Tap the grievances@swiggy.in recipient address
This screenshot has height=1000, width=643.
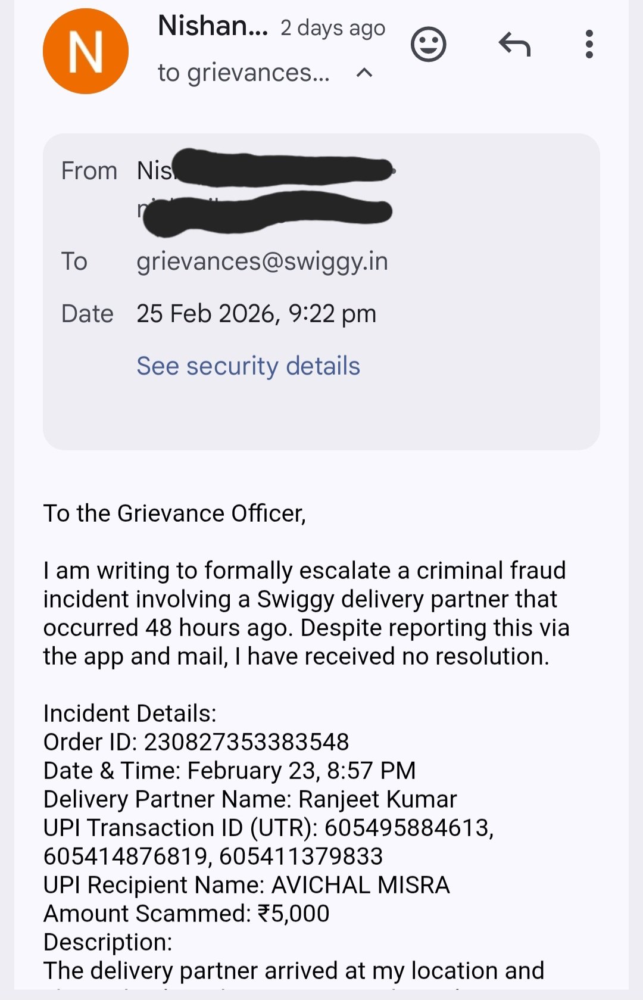point(262,261)
